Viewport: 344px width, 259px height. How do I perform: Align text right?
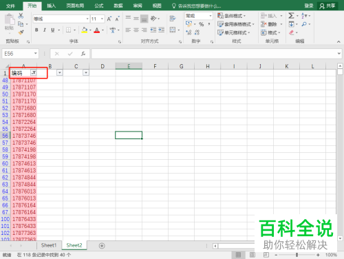click(144, 30)
